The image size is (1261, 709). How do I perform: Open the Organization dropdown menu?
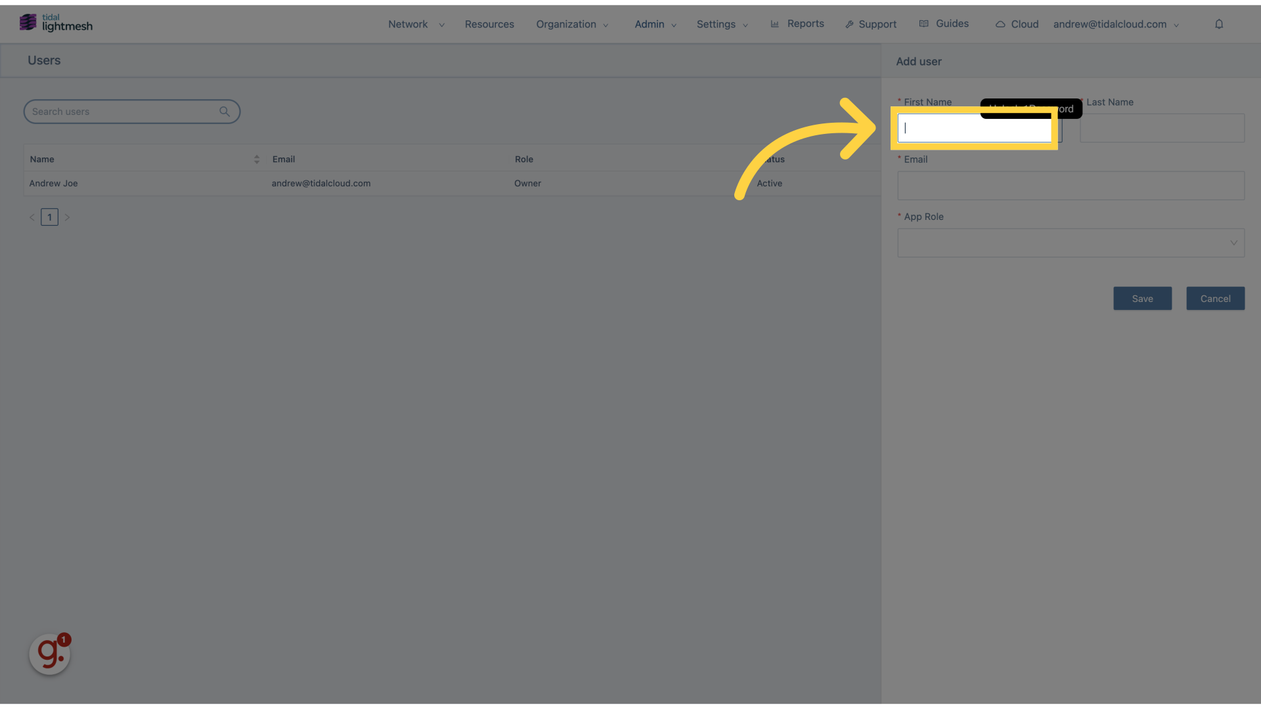pos(571,24)
